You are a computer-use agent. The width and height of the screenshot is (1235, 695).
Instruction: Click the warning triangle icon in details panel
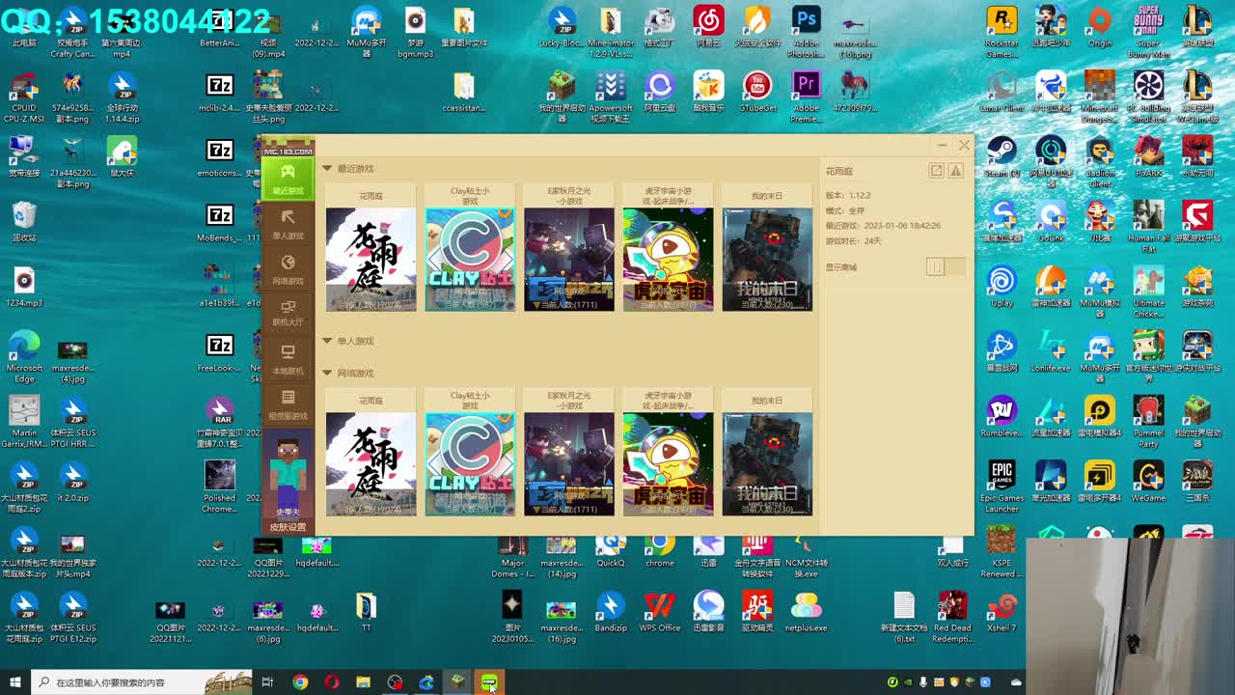pyautogui.click(x=956, y=171)
